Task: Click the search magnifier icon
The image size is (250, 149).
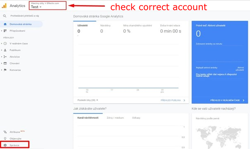Action: point(5,16)
